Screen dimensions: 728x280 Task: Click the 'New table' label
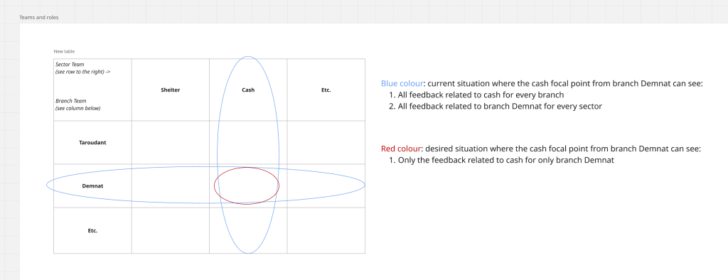(64, 52)
